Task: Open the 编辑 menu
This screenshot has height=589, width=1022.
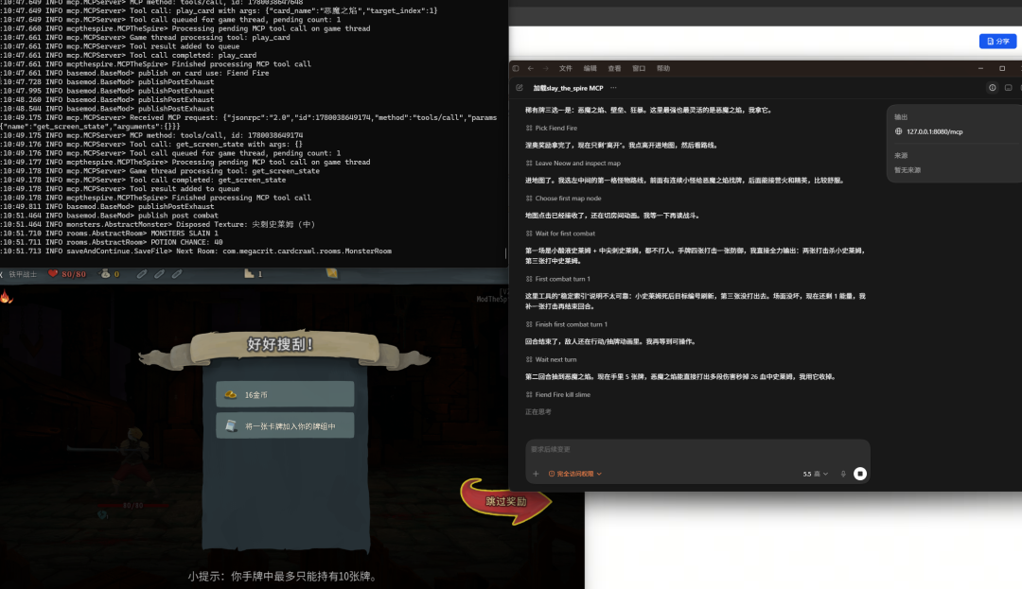Action: coord(590,68)
